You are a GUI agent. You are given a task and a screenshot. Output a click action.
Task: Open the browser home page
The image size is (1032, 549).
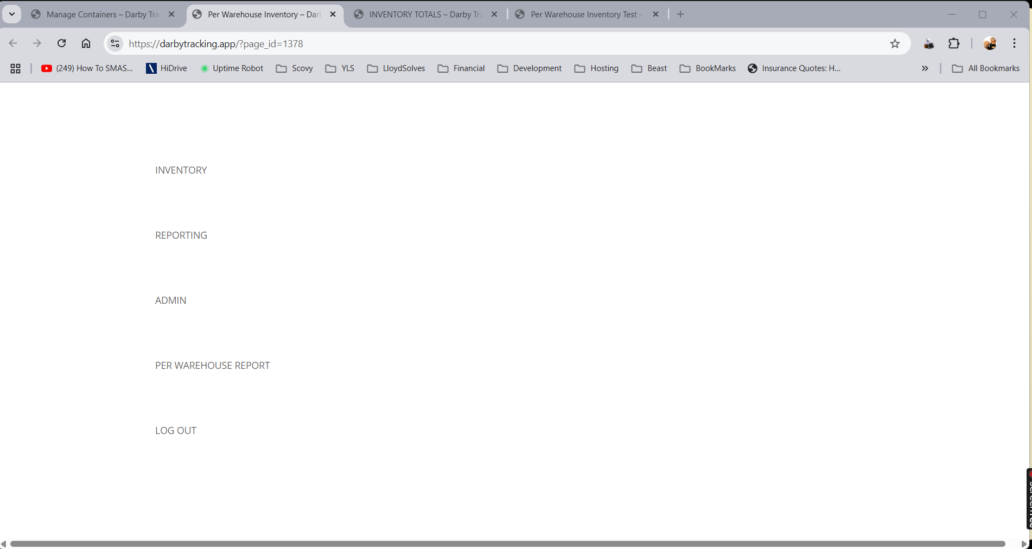point(86,43)
